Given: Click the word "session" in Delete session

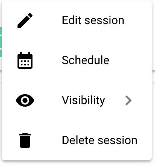Looking at the screenshot, I should click(117, 140).
